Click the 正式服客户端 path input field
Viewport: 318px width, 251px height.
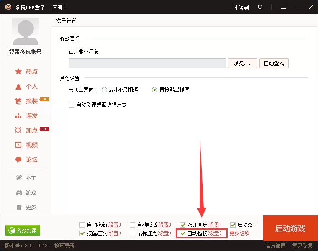click(147, 63)
